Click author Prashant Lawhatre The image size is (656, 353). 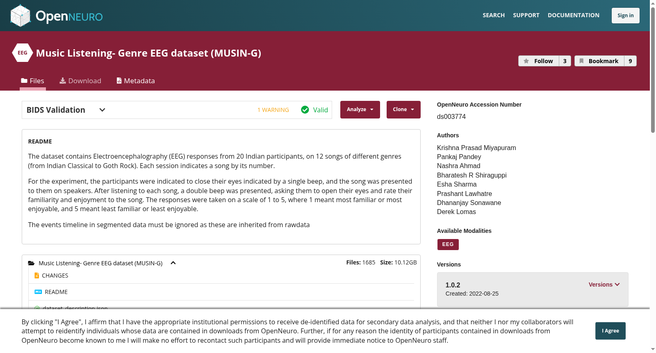click(464, 194)
